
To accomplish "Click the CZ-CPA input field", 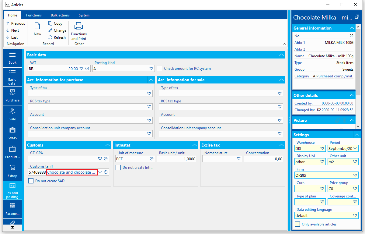I will point(63,158).
